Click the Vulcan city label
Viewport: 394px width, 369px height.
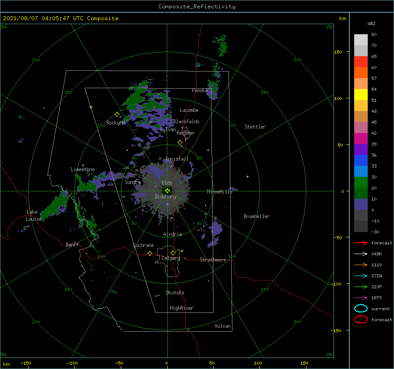(x=222, y=326)
